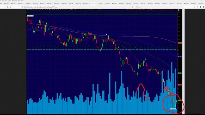This screenshot has width=205, height=115.
Task: Select the currently active highlighted tab
Action: (93, 4)
